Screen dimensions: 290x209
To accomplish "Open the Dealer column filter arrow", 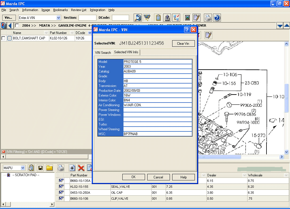I will [244, 175].
